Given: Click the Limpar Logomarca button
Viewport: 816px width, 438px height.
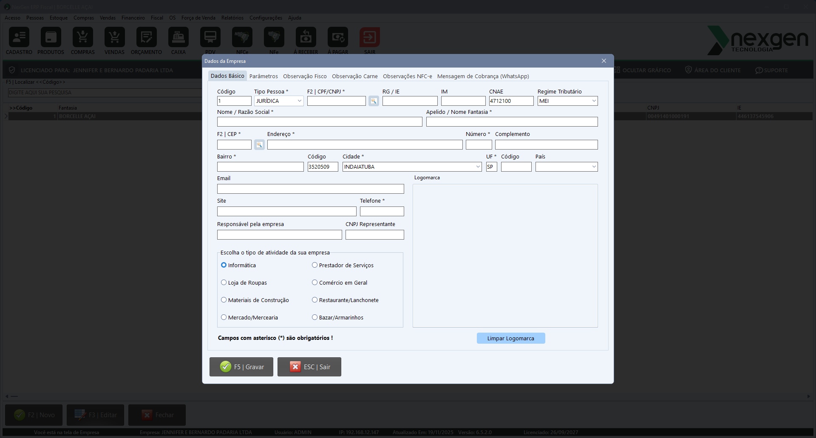Looking at the screenshot, I should pyautogui.click(x=510, y=338).
